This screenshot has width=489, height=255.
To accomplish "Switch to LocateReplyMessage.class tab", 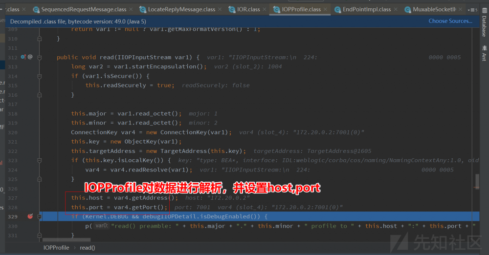I will 181,9.
